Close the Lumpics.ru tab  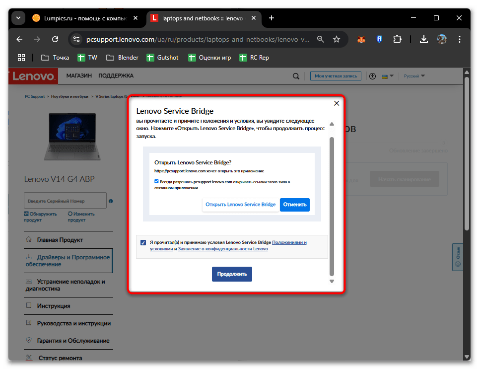pyautogui.click(x=136, y=18)
